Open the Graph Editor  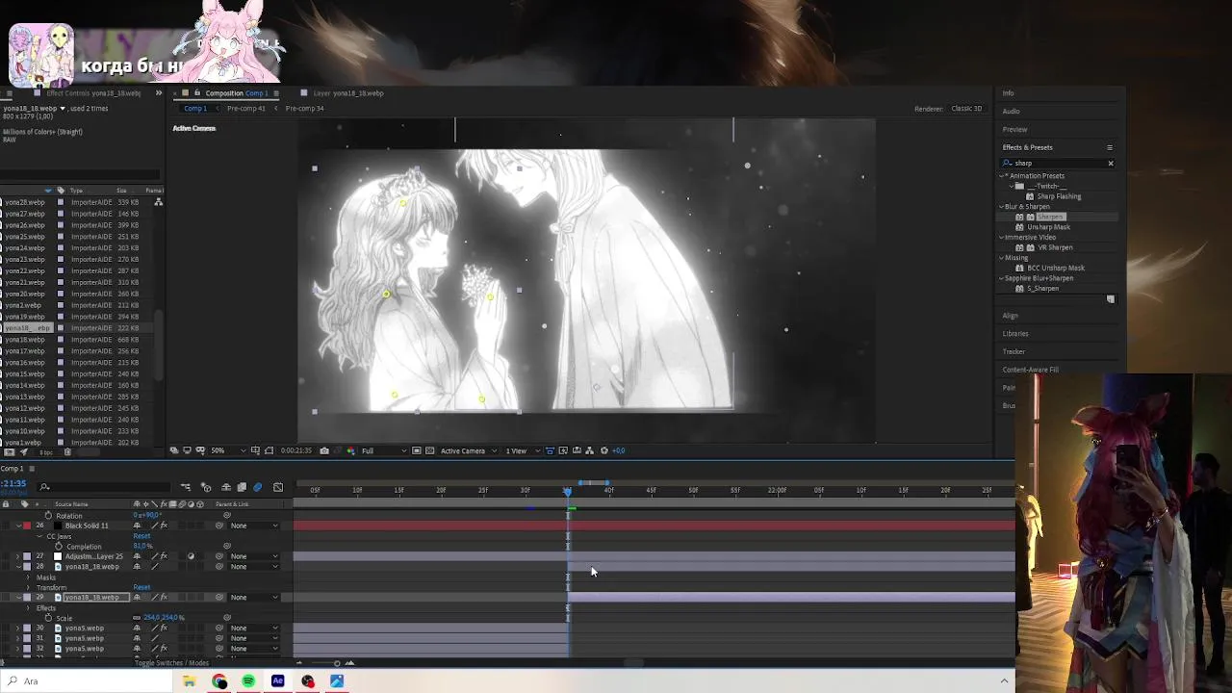click(x=278, y=488)
